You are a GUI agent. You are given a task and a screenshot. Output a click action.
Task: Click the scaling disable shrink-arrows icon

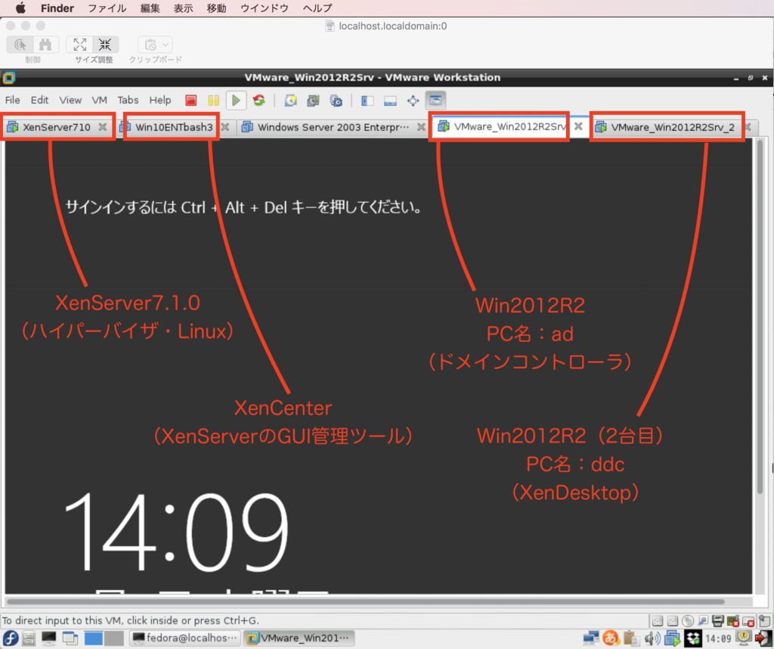pyautogui.click(x=105, y=45)
